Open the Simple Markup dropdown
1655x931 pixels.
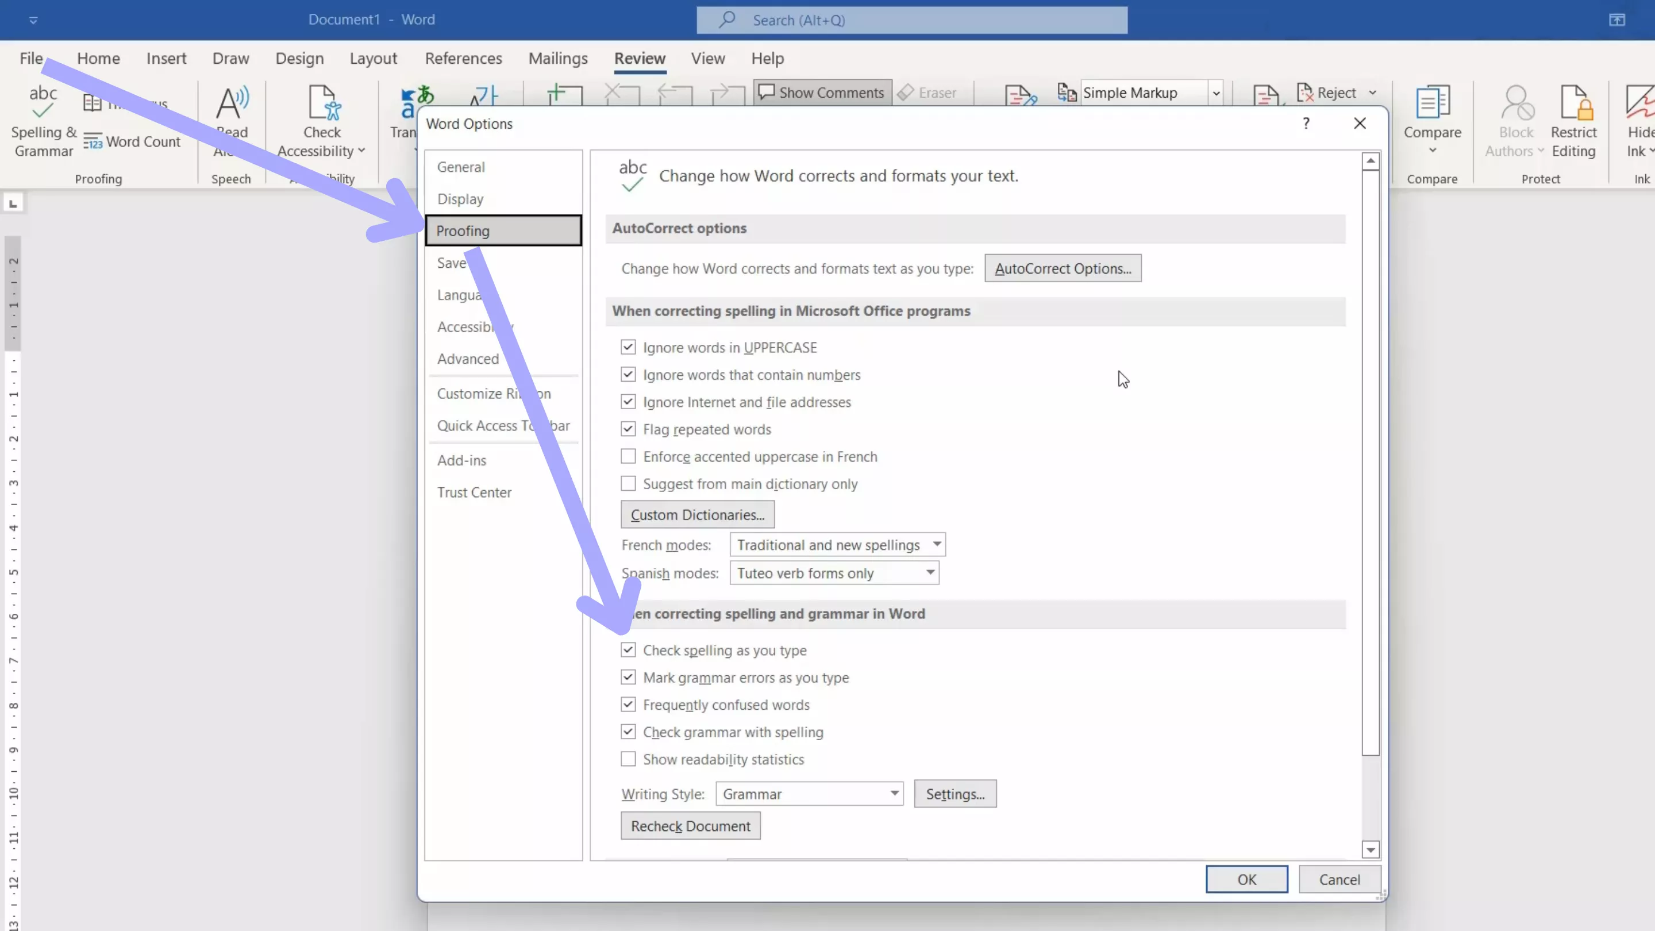pyautogui.click(x=1215, y=93)
